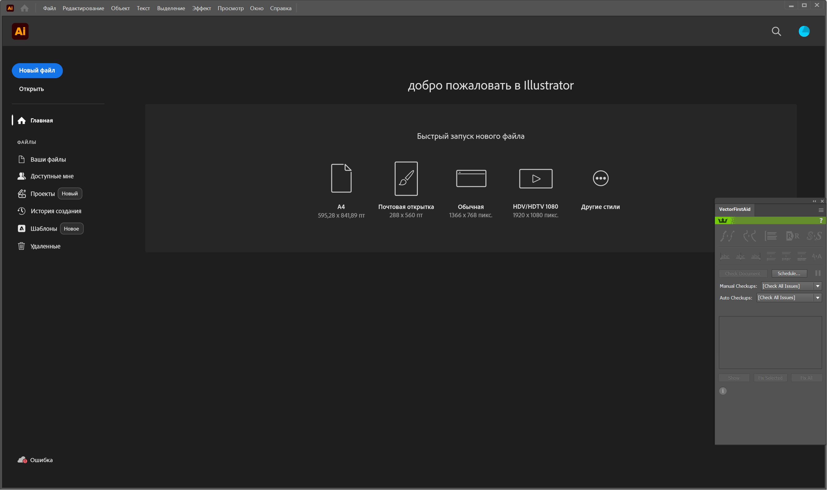Click the Fix Selected button
The width and height of the screenshot is (827, 490).
tap(770, 378)
